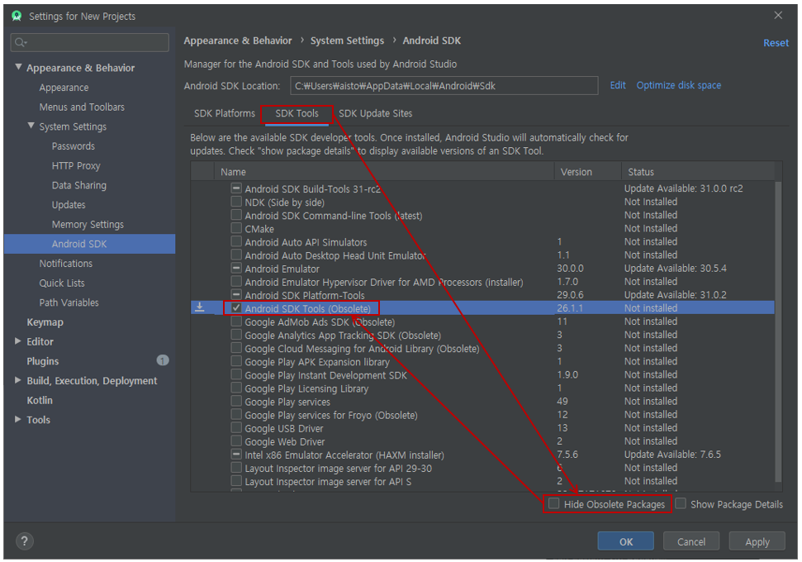Image resolution: width=802 pixels, height=562 pixels.
Task: Collapse the Appearance & Behavior tree node
Action: 18,67
